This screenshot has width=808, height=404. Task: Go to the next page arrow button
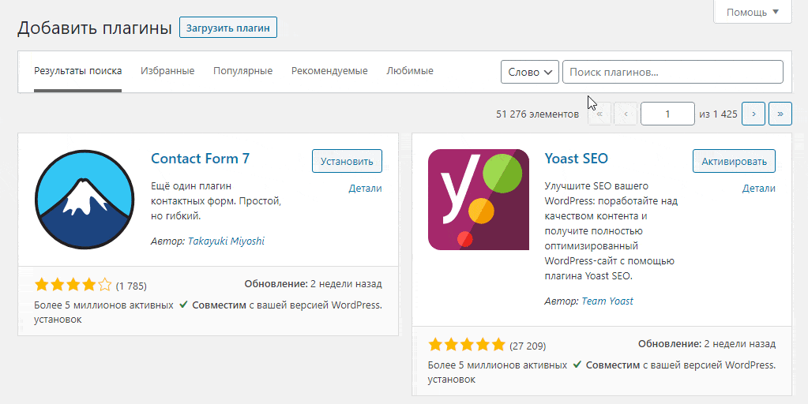[754, 114]
